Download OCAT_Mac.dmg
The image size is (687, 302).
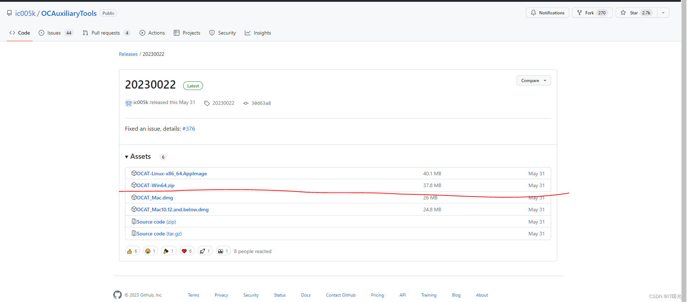point(155,198)
